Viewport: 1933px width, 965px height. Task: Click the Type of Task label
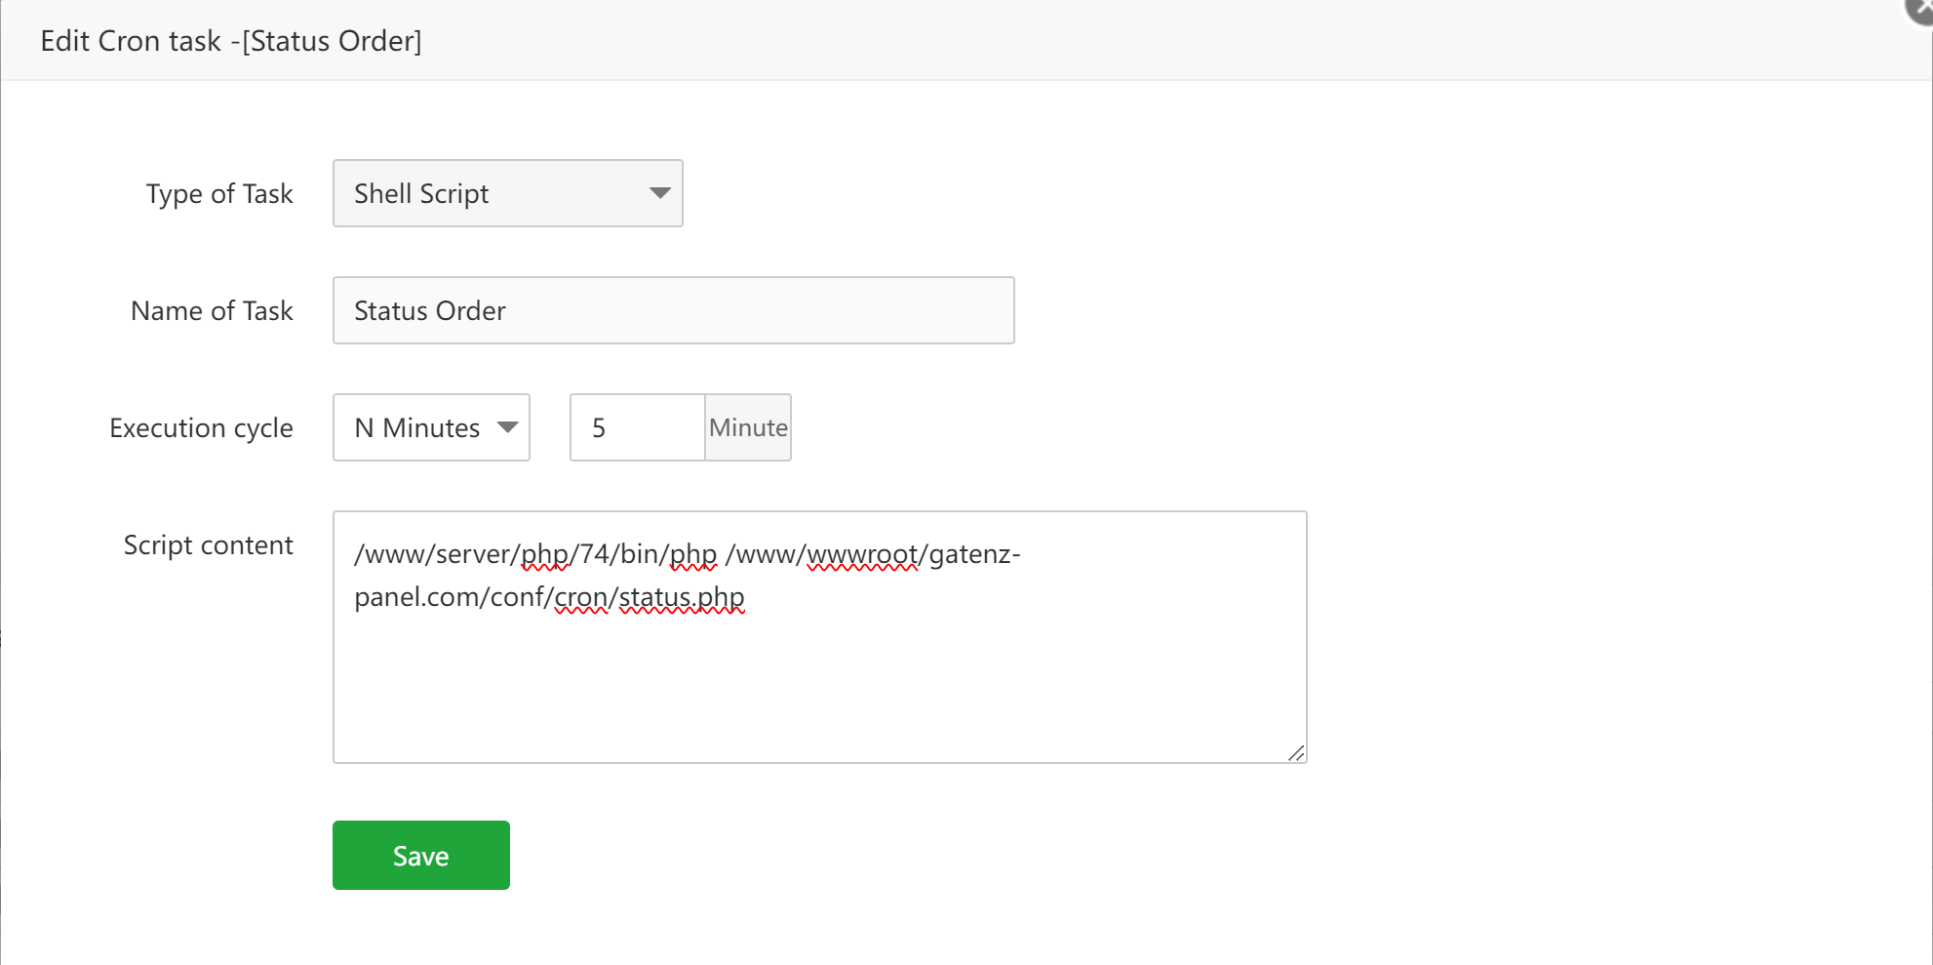(219, 194)
